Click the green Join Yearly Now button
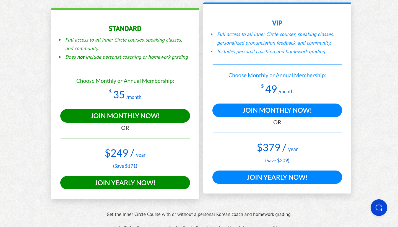 pos(125,183)
